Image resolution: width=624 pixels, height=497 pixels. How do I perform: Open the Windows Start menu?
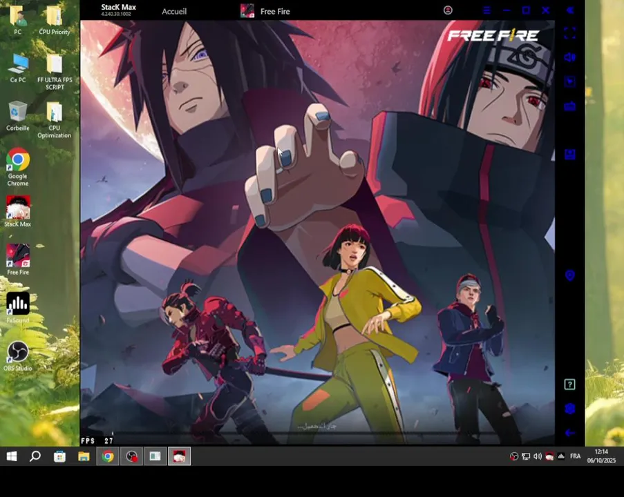[12, 456]
